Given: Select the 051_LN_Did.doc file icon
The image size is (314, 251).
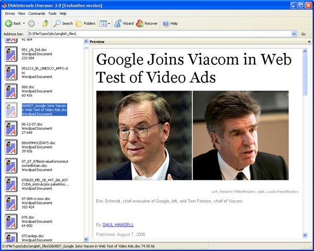Looking at the screenshot, I should 11,54.
